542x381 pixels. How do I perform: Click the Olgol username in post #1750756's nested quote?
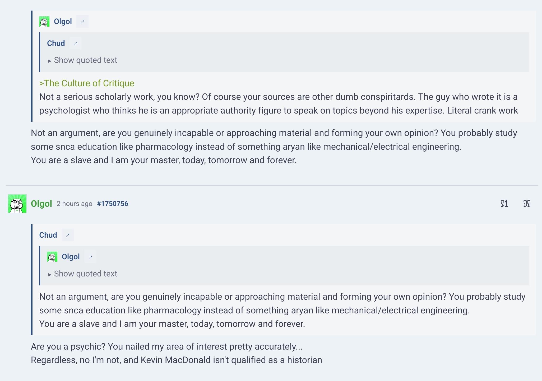tap(71, 257)
